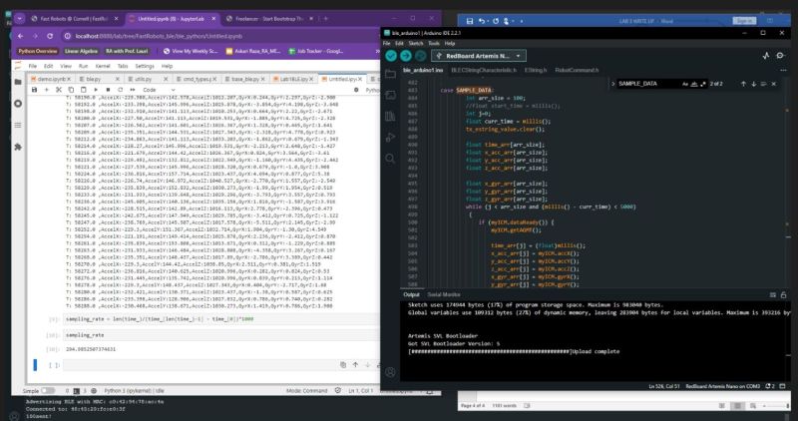Open the Python Overview bookmark
The height and width of the screenshot is (421, 798).
pos(38,51)
